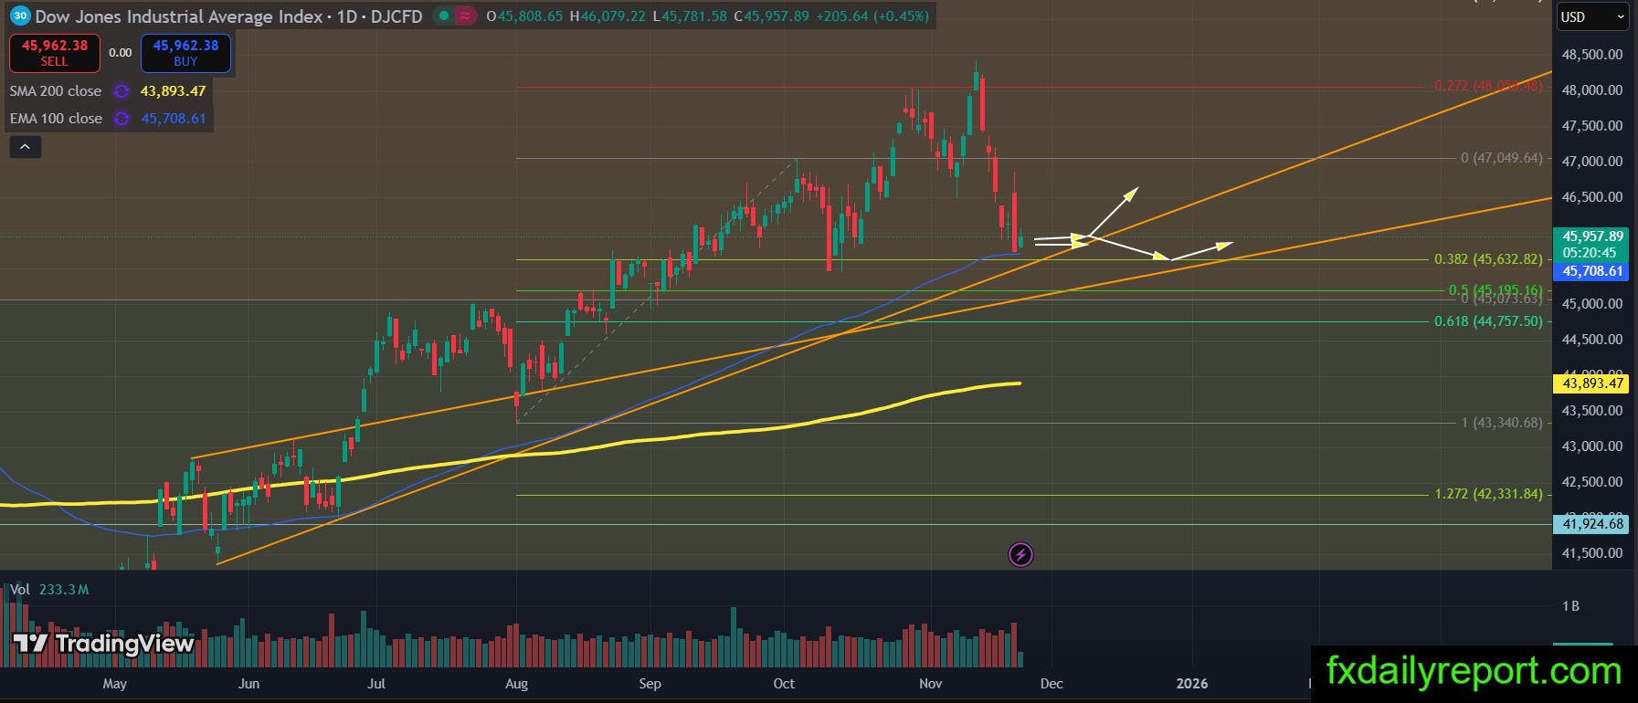Viewport: 1638px width, 703px height.
Task: Click the Jul label on the time axis
Action: [375, 684]
